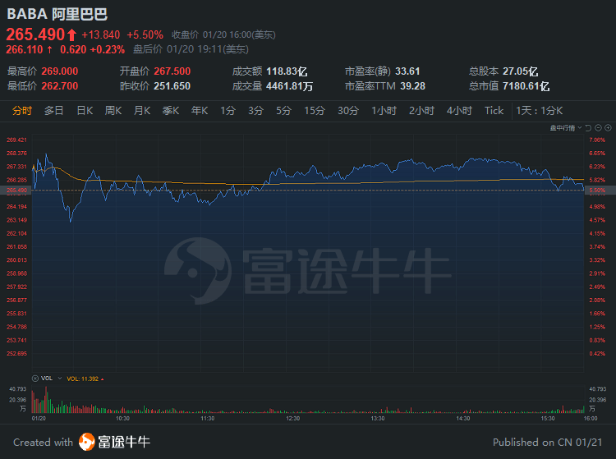This screenshot has width=616, height=459.
Task: Click the Published on CN 01/21 text
Action: point(547,443)
